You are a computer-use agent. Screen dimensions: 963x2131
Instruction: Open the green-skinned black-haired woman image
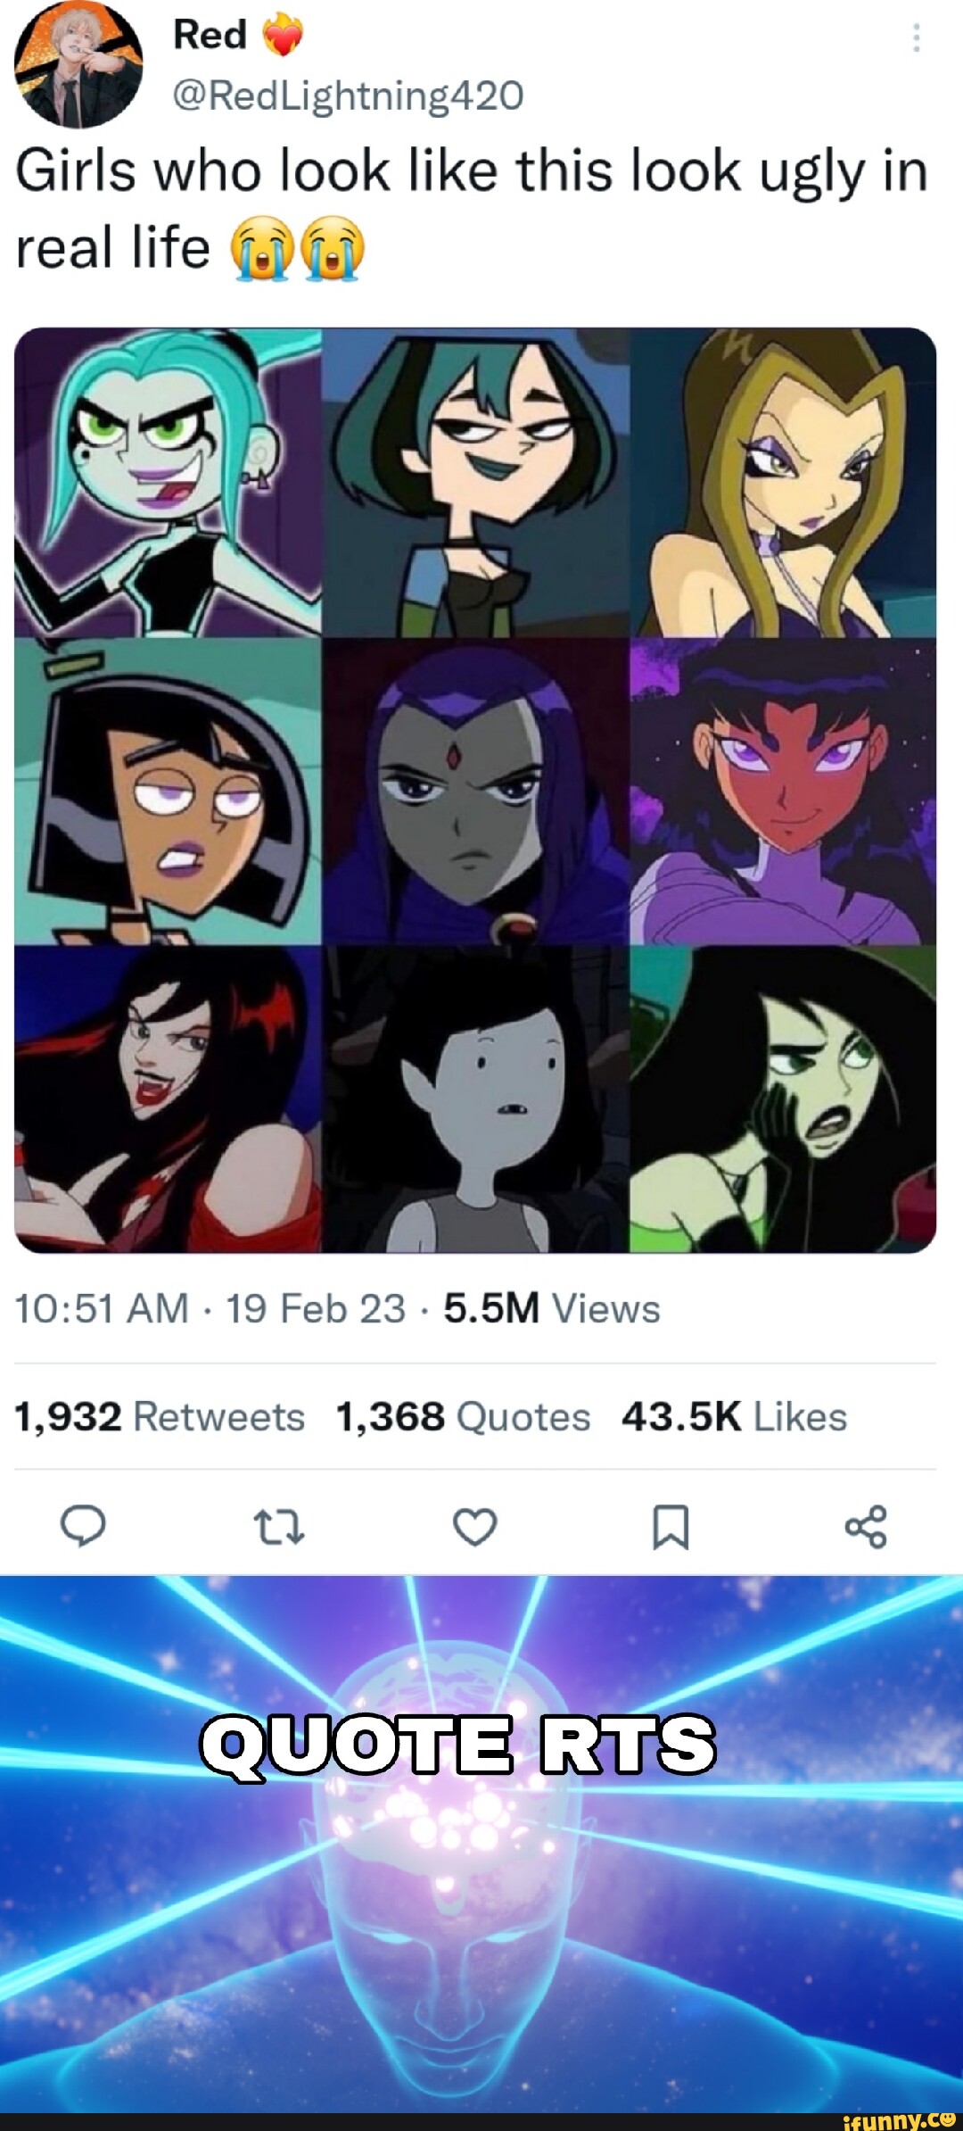coord(783,1099)
